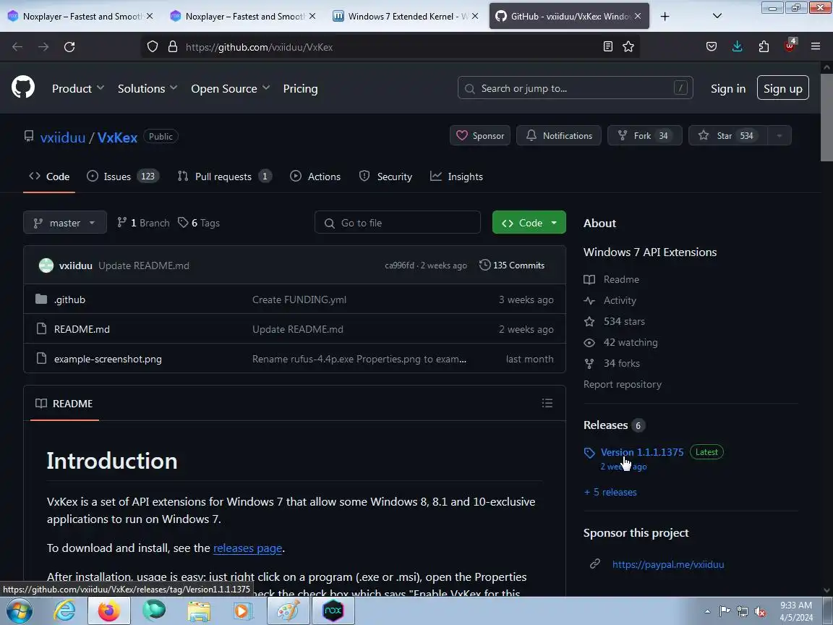Show hidden tray icons arrow
833x625 pixels.
point(708,612)
